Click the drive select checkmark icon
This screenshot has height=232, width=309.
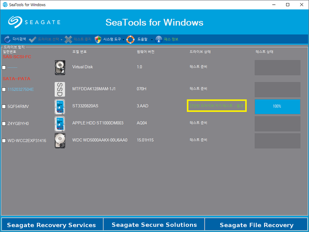pos(33,39)
